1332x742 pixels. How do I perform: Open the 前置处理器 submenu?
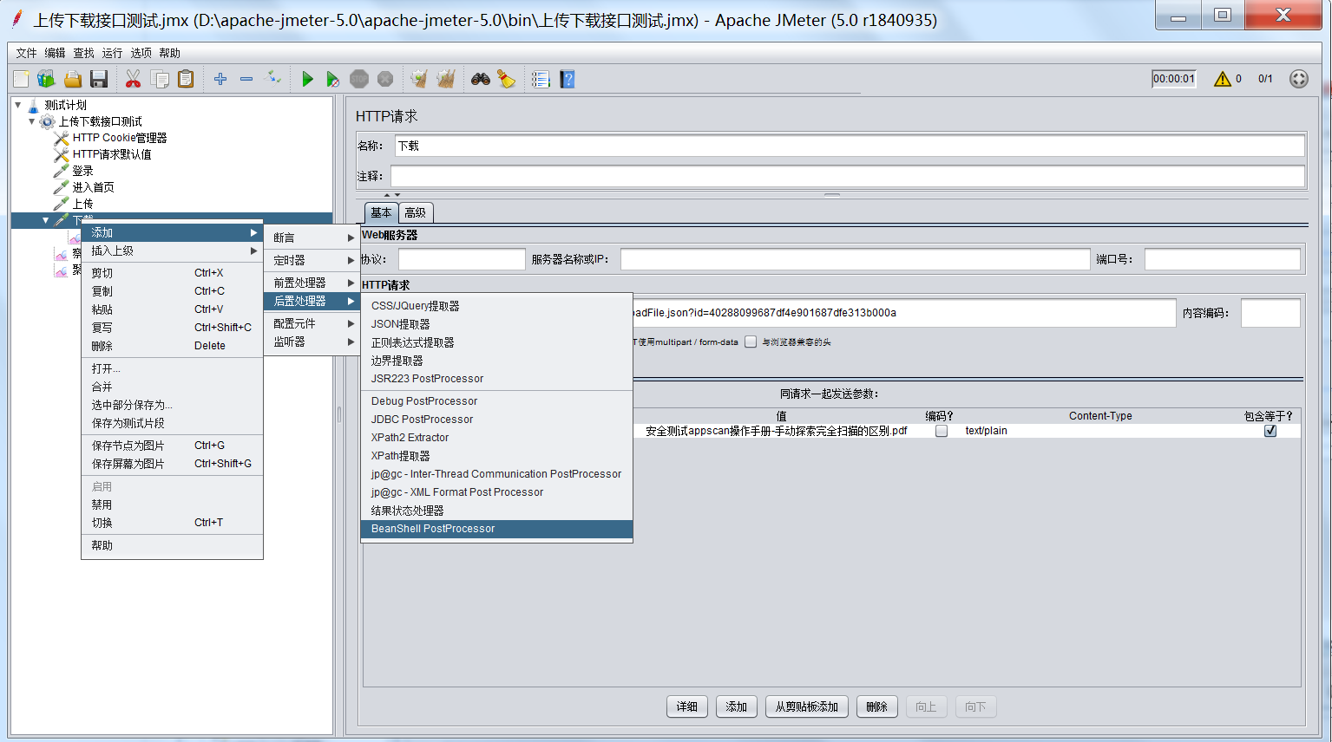[x=312, y=283]
